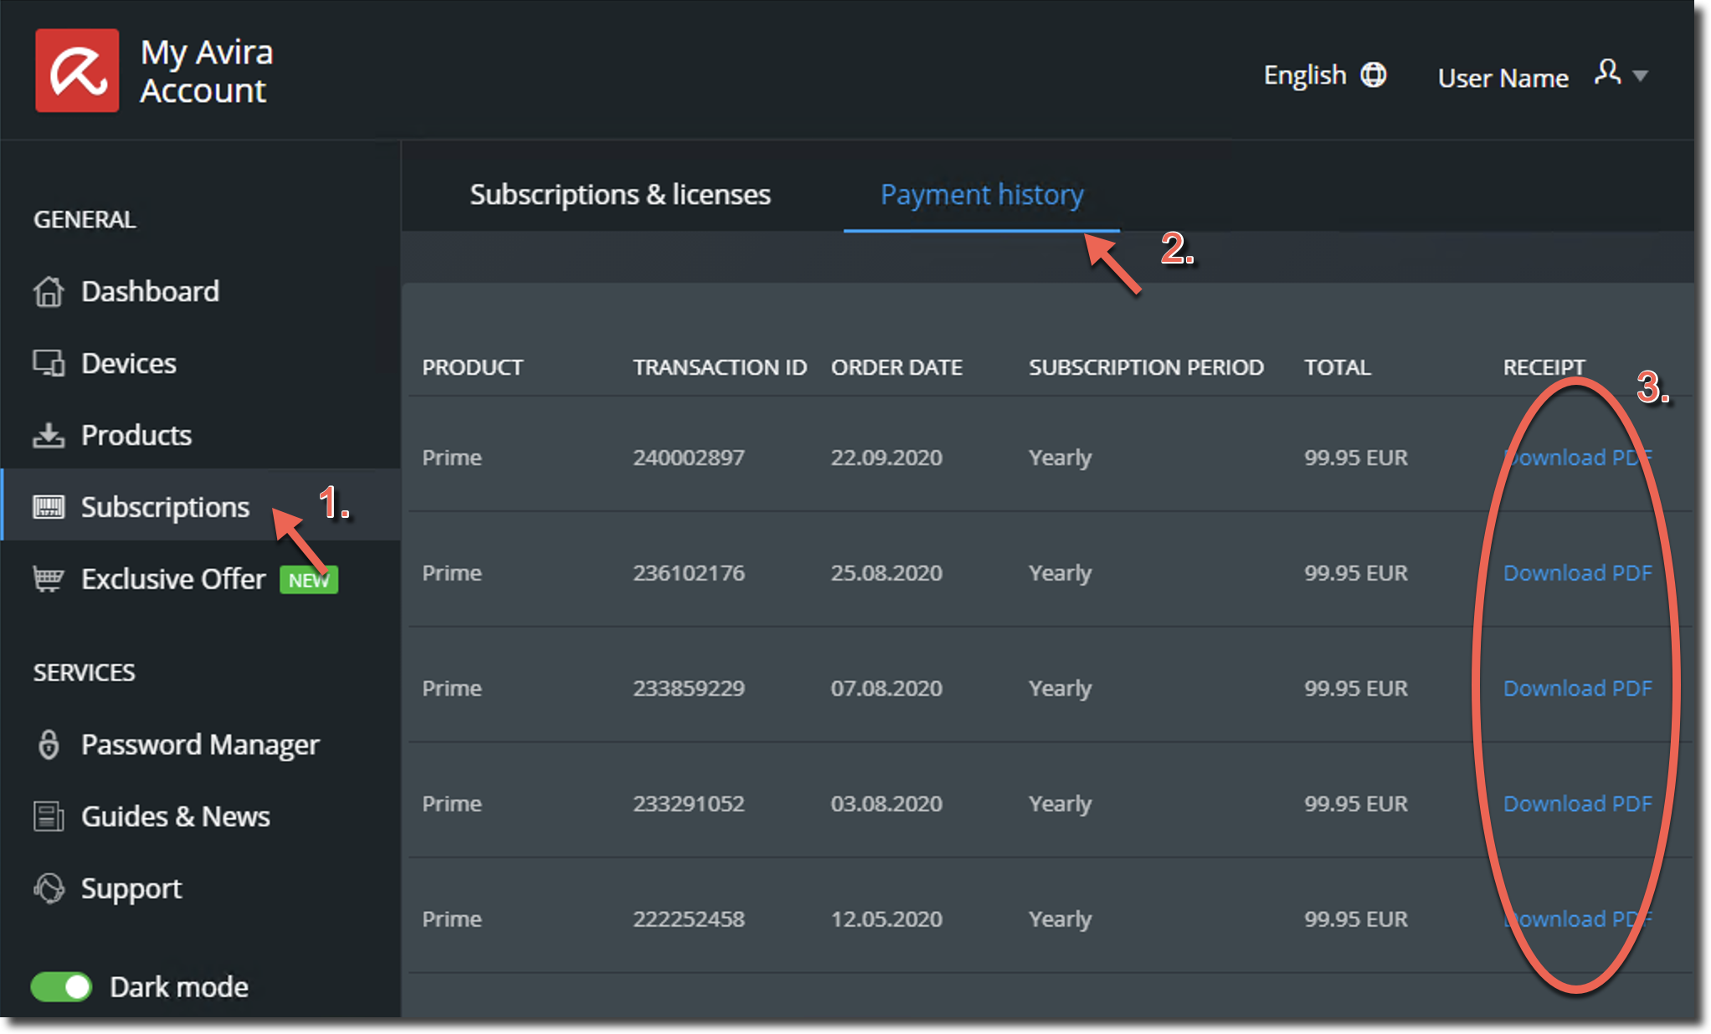Click order date 22.09.2020
This screenshot has width=1711, height=1034.
[x=886, y=458]
